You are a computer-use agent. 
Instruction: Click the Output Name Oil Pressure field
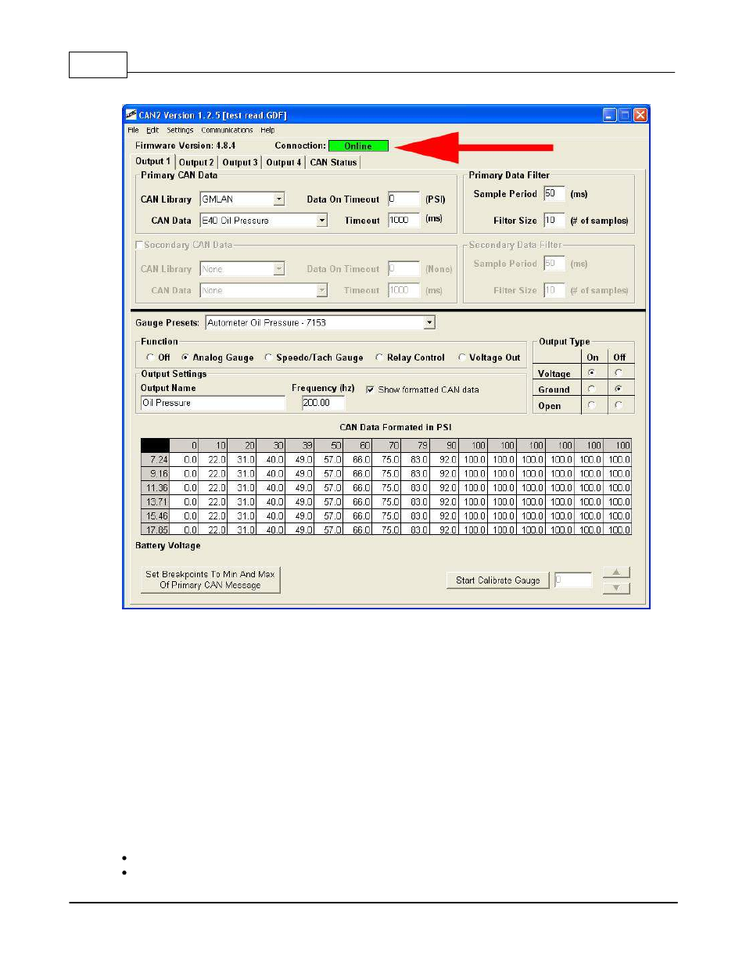(x=213, y=403)
